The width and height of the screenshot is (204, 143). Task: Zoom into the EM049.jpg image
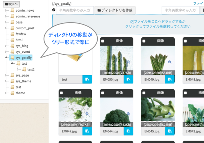pyautogui.click(x=170, y=62)
